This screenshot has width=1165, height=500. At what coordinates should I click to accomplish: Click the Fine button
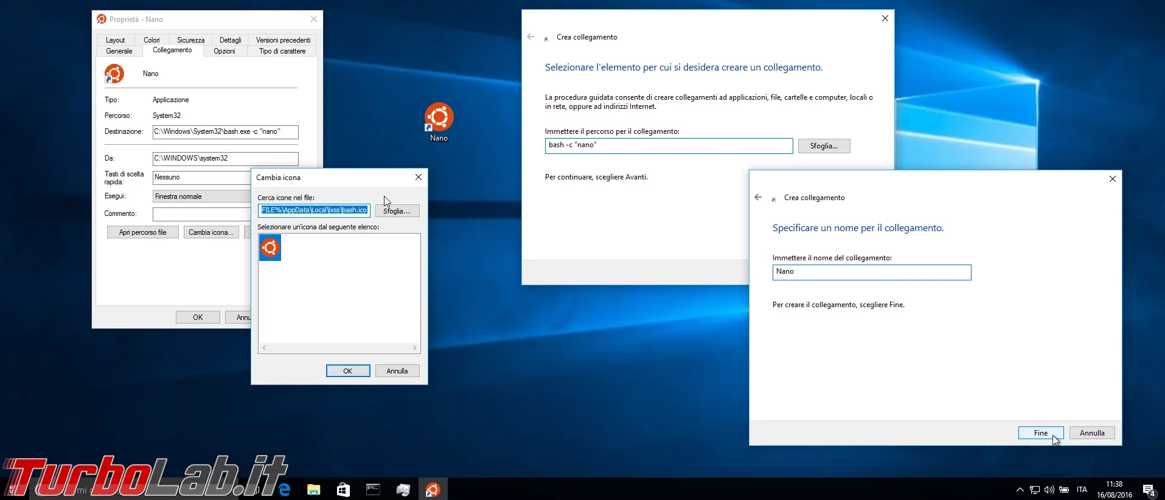(x=1041, y=433)
